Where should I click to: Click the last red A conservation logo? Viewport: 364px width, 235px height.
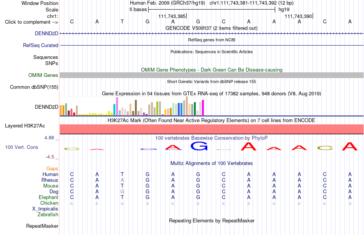click(x=349, y=146)
